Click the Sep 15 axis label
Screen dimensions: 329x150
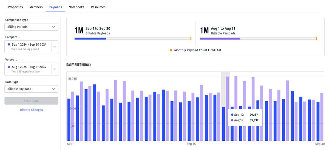tap(191, 144)
